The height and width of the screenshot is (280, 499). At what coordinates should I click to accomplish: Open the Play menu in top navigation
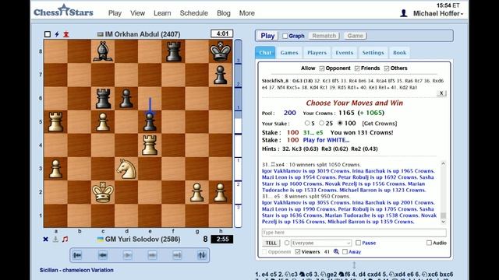pos(115,13)
